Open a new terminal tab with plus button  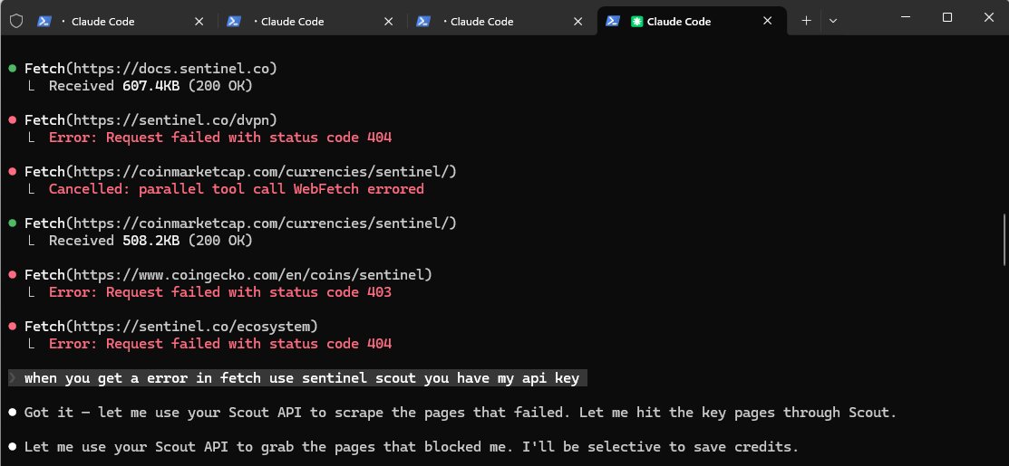tap(806, 21)
